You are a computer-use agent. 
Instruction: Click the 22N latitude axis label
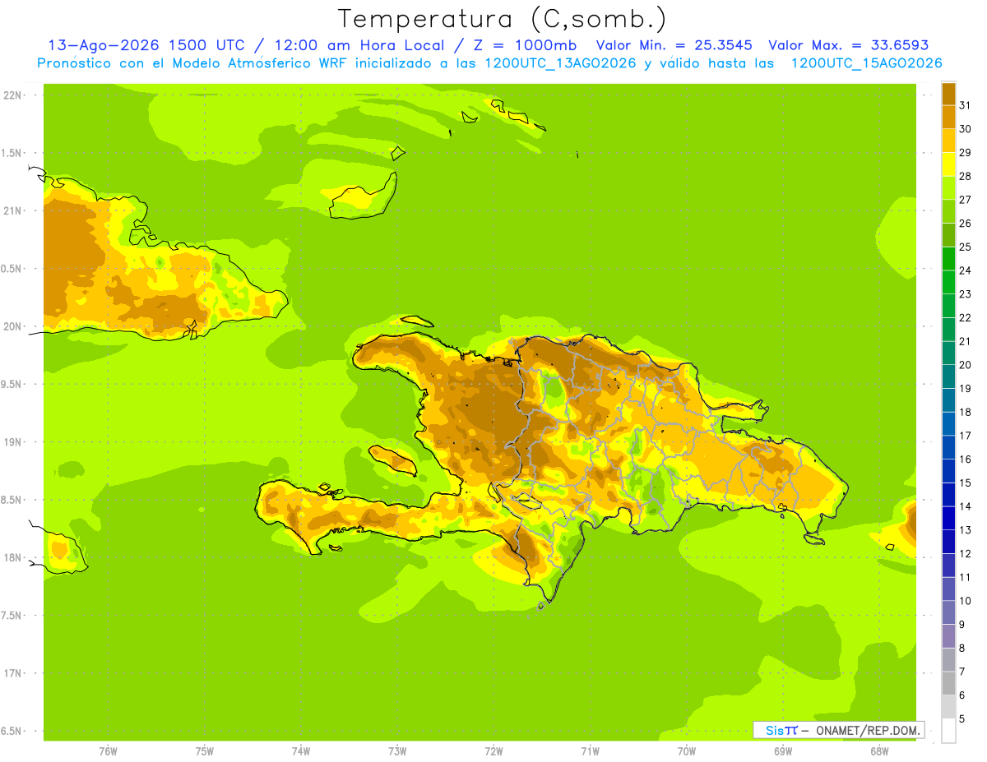pos(12,95)
